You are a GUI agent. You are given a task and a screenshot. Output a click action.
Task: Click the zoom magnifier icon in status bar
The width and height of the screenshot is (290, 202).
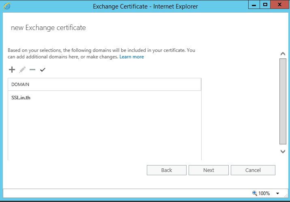255,193
